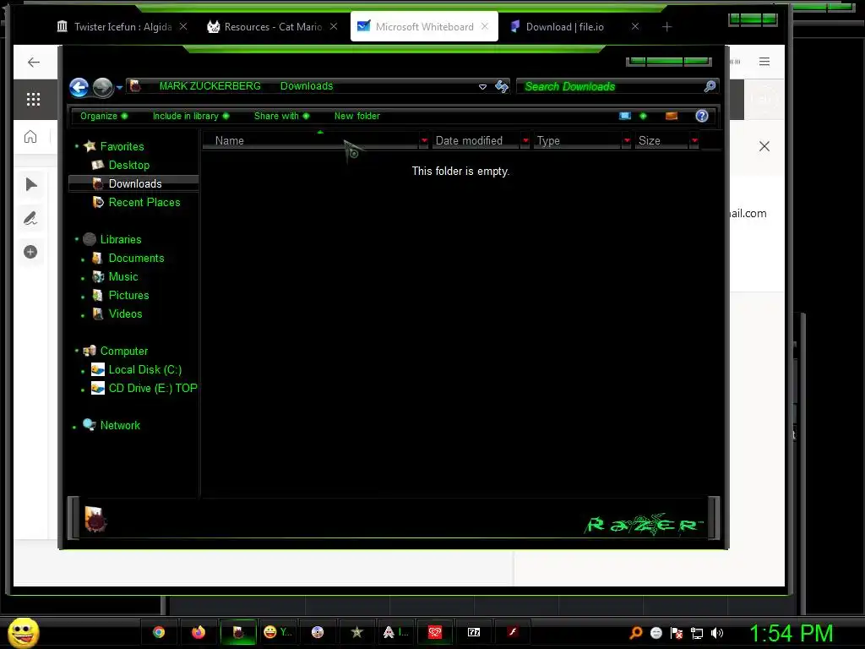Screen dimensions: 865x649
Task: Switch to Twister Icefun browser tab
Action: (122, 26)
